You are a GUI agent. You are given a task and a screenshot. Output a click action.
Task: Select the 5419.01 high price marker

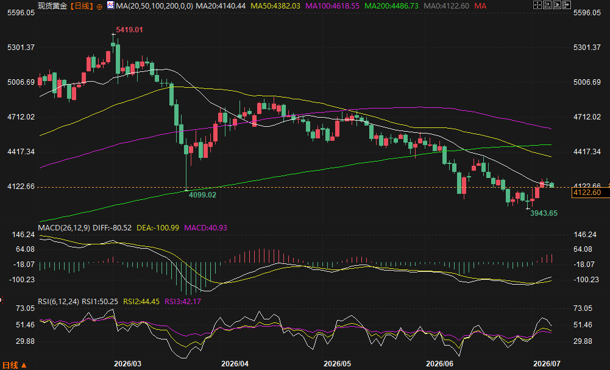click(129, 30)
